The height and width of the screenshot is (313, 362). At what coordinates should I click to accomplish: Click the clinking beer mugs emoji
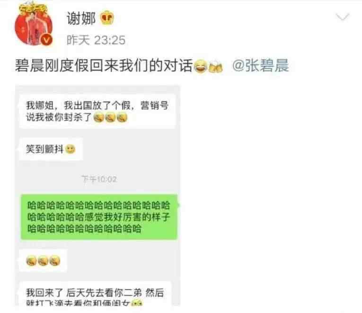tap(216, 66)
